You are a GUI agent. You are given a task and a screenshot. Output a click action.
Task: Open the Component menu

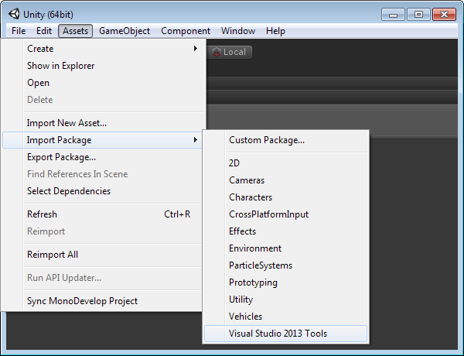186,31
